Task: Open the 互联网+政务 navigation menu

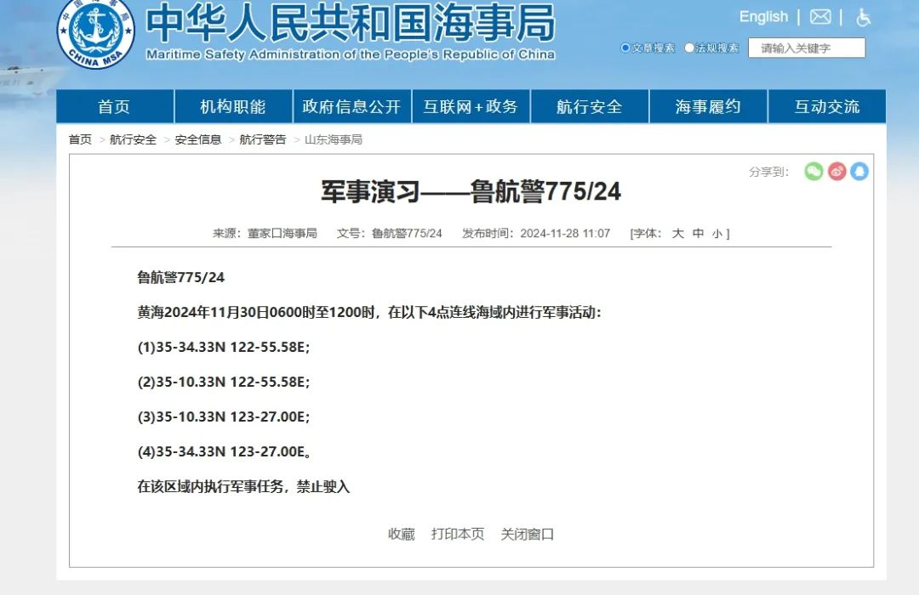Action: 471,106
